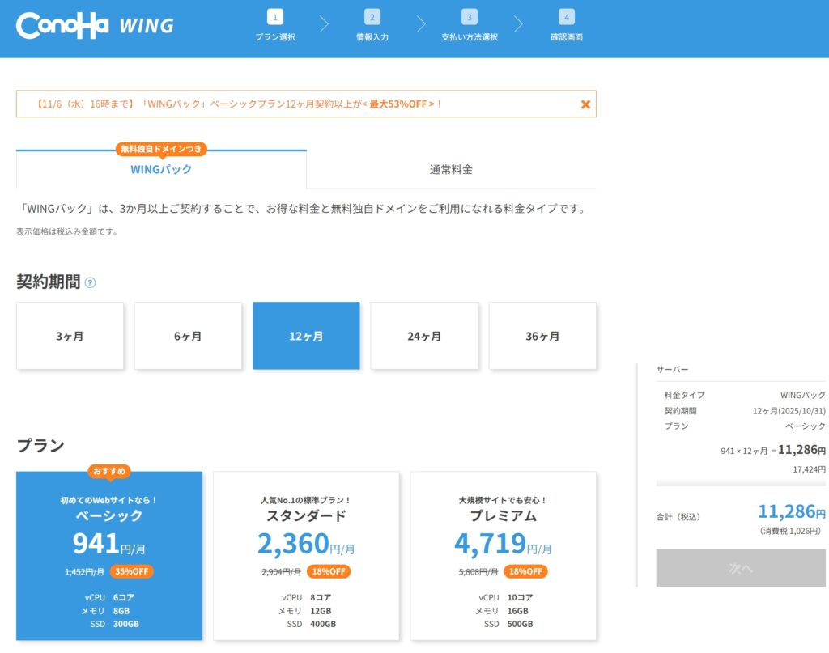
Task: Select the 24ヶ月 contract period
Action: point(424,336)
